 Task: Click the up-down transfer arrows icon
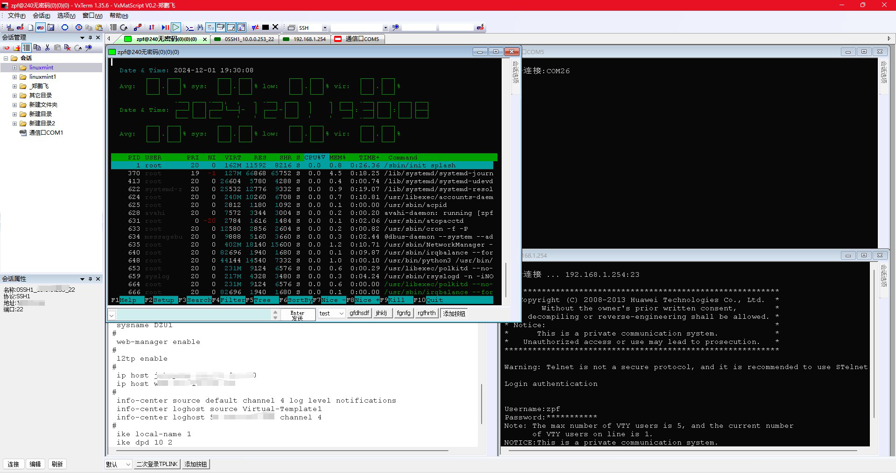[x=152, y=27]
